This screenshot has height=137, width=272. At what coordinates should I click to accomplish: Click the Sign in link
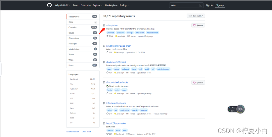209,5
